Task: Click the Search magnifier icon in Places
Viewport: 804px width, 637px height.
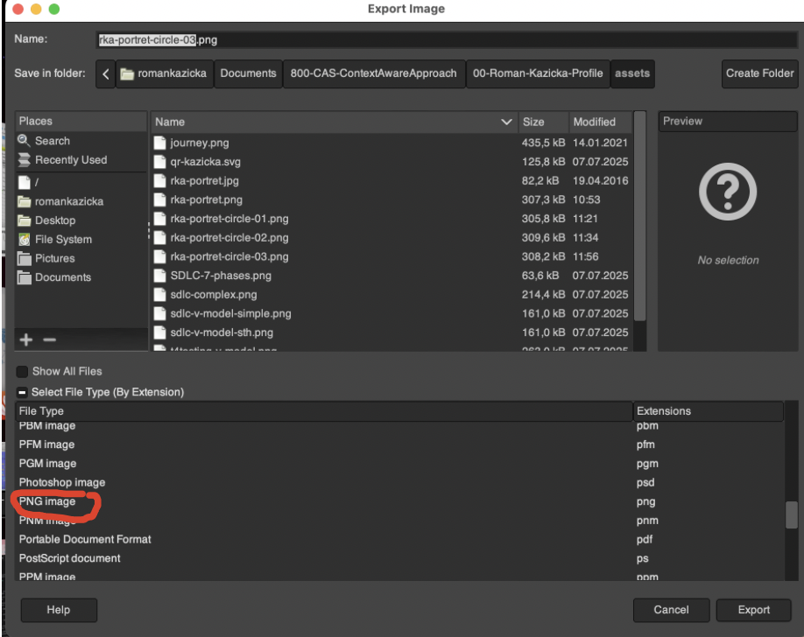Action: 24,141
